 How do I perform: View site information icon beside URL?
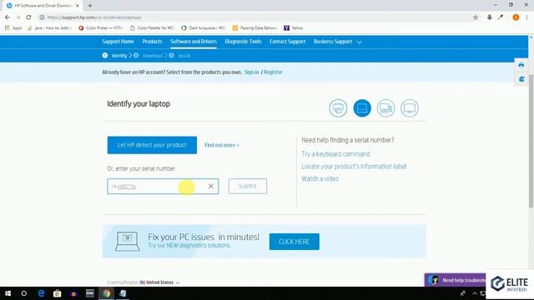click(42, 17)
